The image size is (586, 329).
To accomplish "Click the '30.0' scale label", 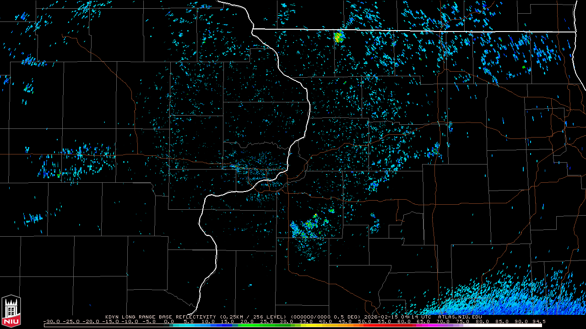I will click(287, 321).
